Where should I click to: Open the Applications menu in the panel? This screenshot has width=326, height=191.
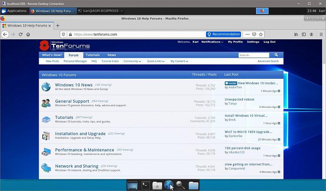pos(14,11)
